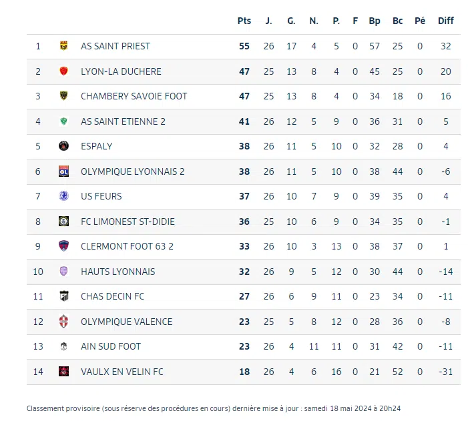Click the Chambery Savoie Foot logo
The width and height of the screenshot is (468, 421).
(64, 96)
